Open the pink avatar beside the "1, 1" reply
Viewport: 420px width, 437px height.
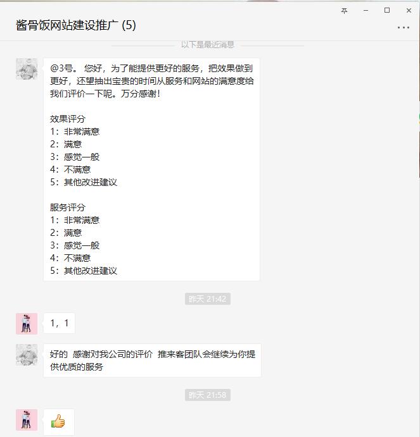tap(27, 324)
